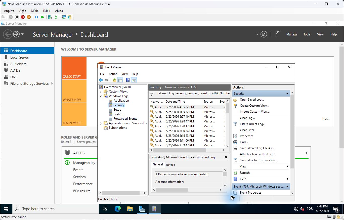Open the taskbar notification center icon
344x220 pixels.
click(335, 209)
